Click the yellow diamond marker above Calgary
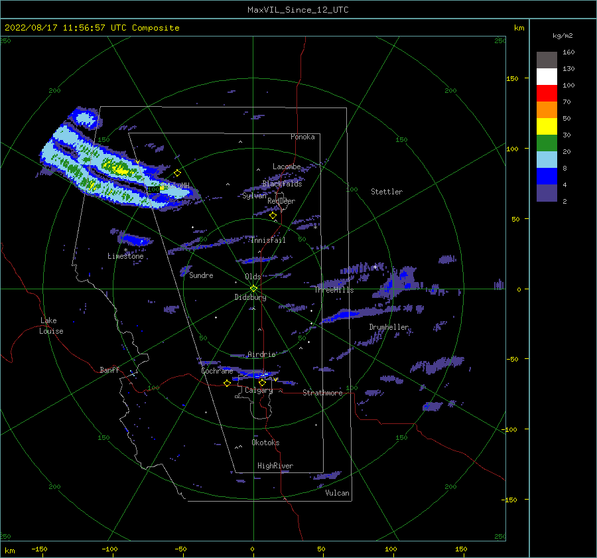 (x=262, y=382)
